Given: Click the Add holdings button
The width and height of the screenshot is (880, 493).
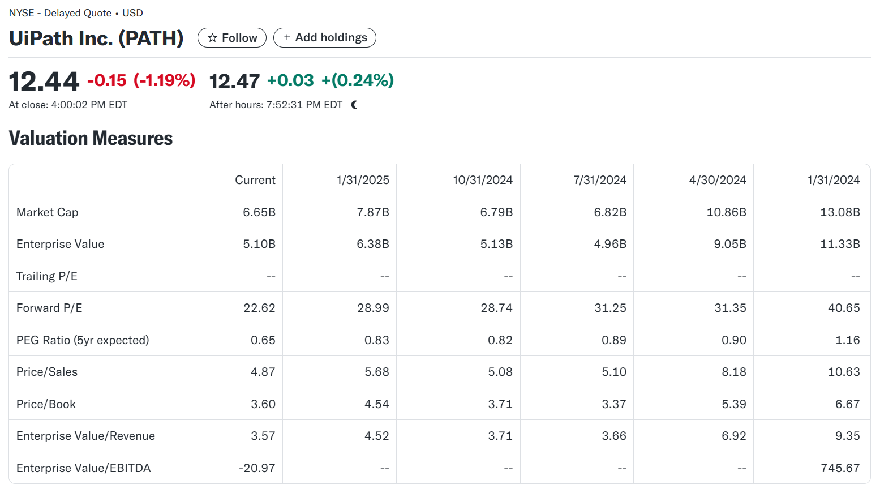Looking at the screenshot, I should pyautogui.click(x=325, y=37).
